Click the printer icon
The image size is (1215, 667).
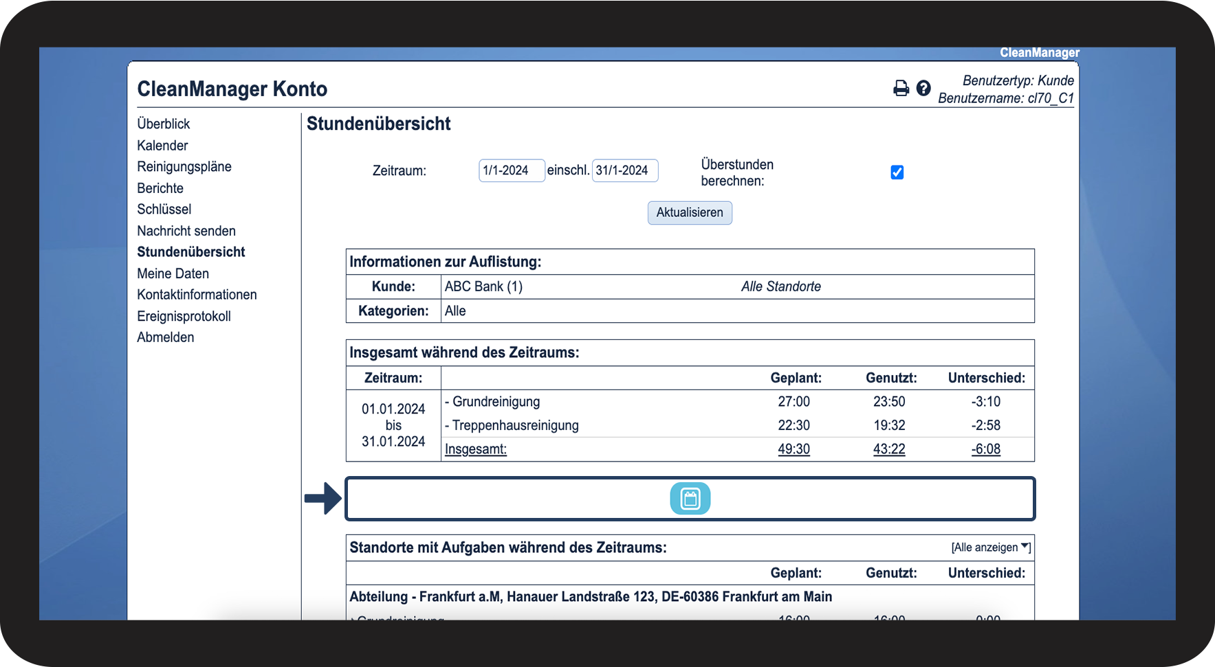click(x=901, y=88)
